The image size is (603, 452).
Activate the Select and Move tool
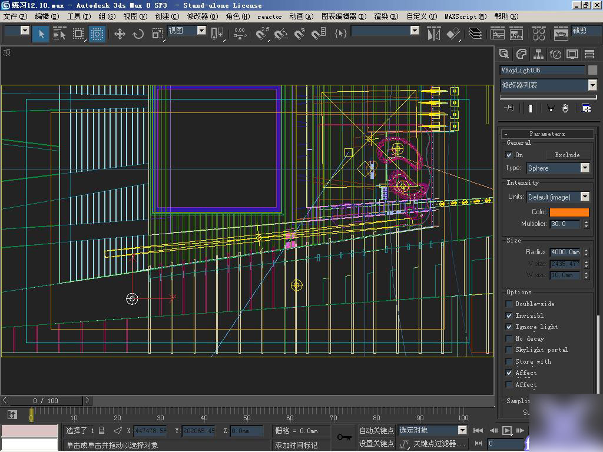coord(120,34)
